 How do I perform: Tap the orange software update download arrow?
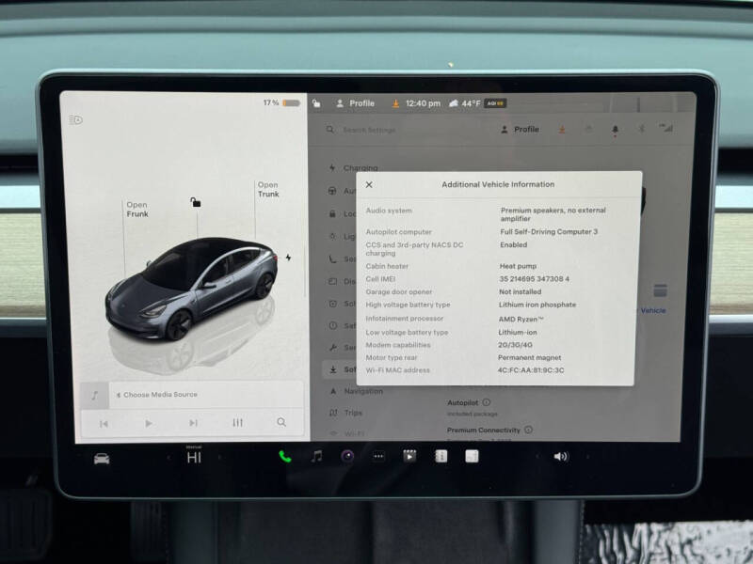pyautogui.click(x=561, y=130)
